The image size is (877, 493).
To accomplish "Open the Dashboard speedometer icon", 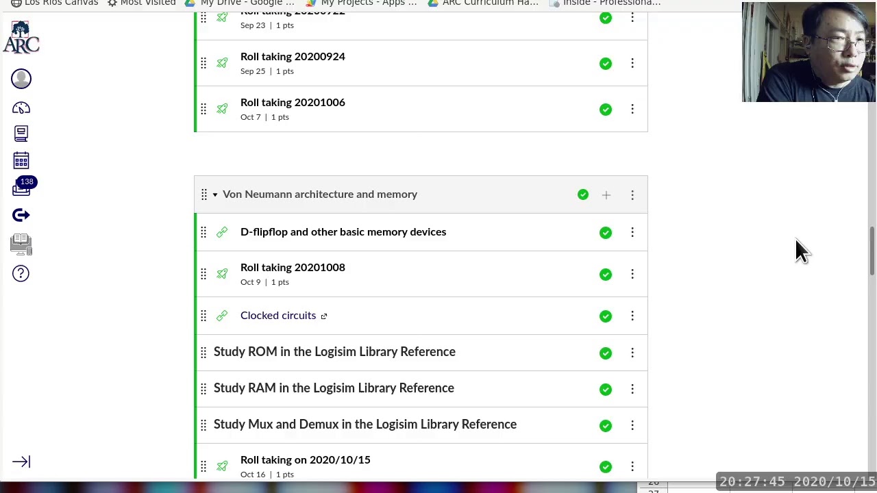I will pos(21,108).
